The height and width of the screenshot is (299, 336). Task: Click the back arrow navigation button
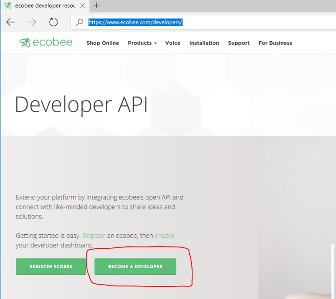pos(10,22)
